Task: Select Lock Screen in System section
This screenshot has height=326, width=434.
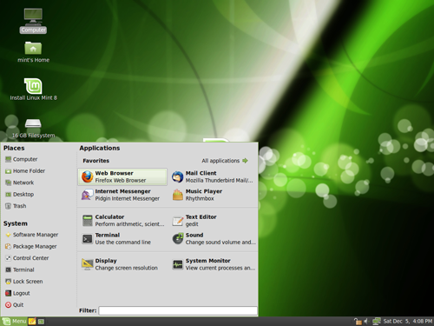Action: [x=24, y=282]
